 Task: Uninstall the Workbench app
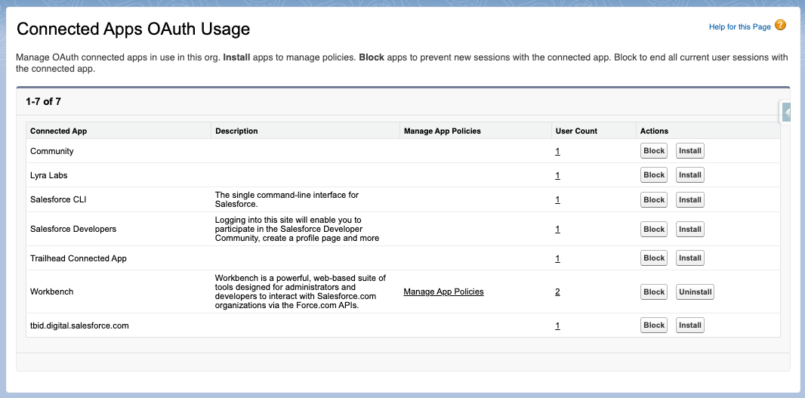pyautogui.click(x=696, y=292)
